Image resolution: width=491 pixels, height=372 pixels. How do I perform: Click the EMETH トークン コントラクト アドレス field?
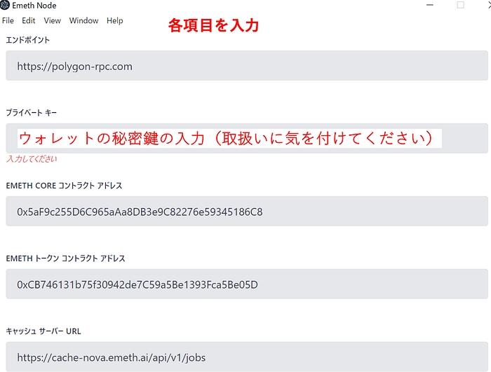click(245, 284)
